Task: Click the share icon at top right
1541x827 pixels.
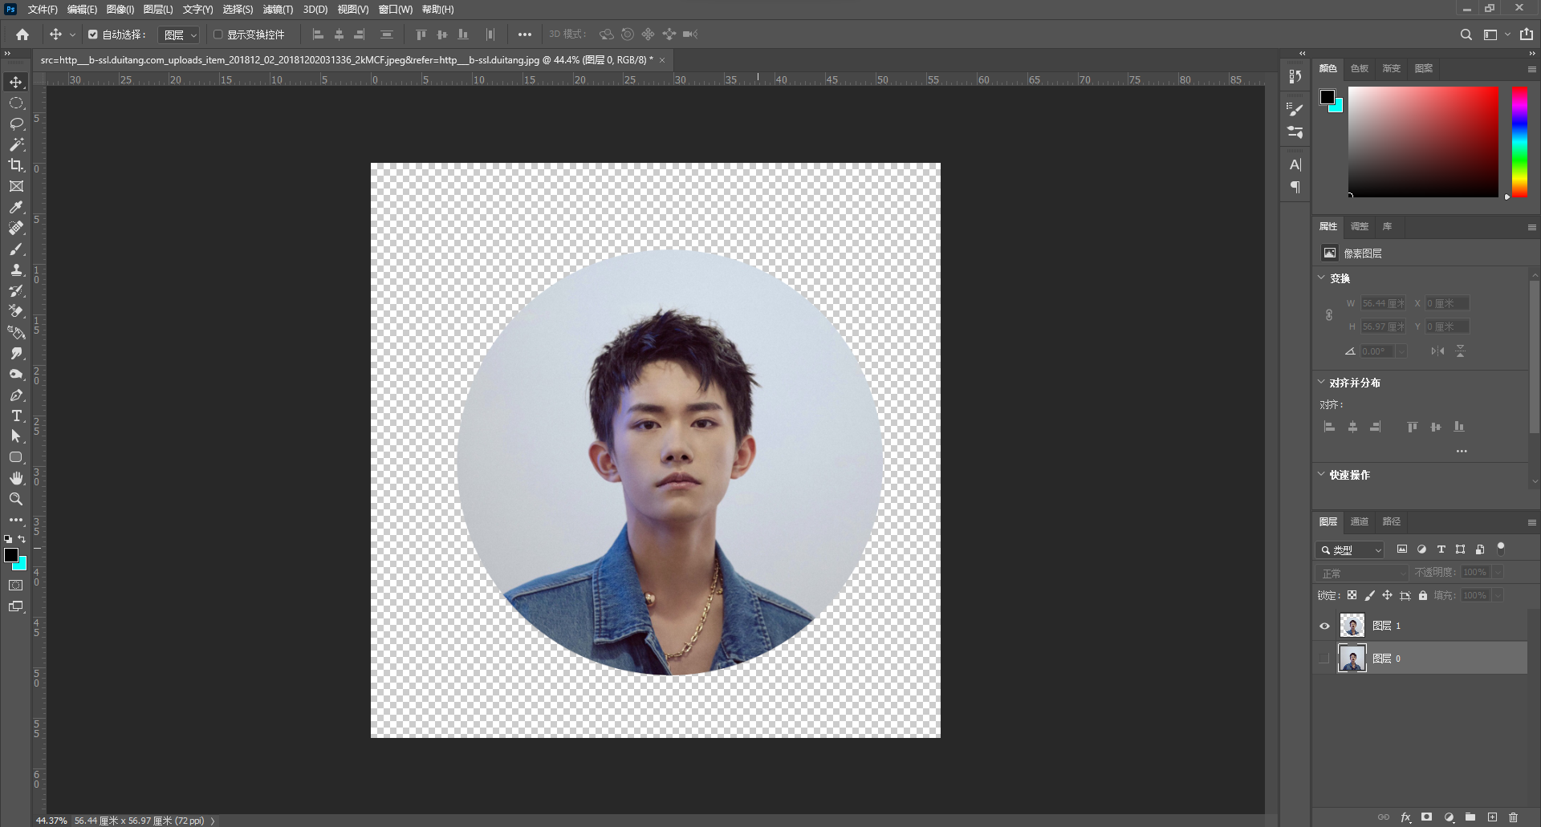Action: coord(1527,34)
